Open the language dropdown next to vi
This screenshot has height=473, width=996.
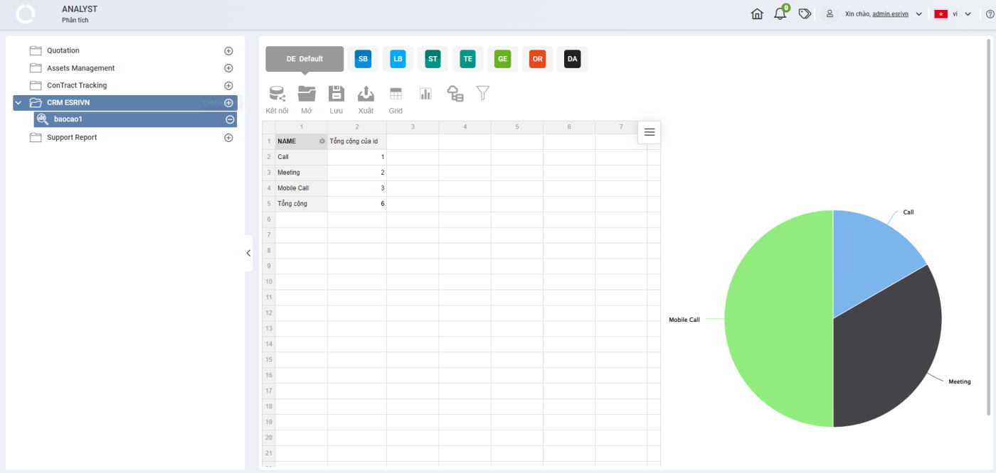[968, 14]
